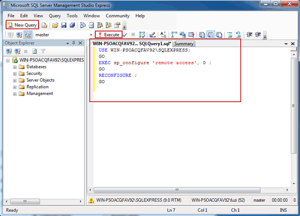Switch to the Summary tab

tap(184, 44)
